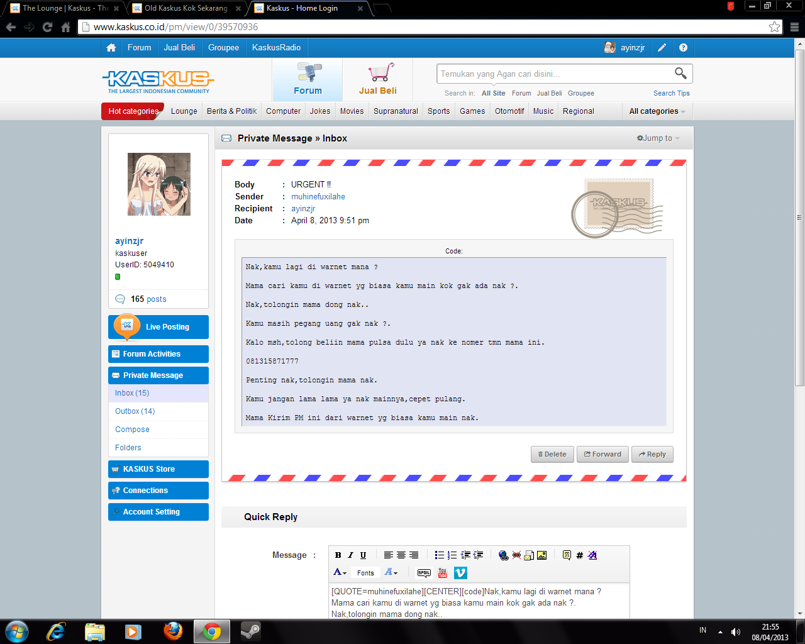Open Inbox (15) folder
805x644 pixels.
pyautogui.click(x=132, y=393)
